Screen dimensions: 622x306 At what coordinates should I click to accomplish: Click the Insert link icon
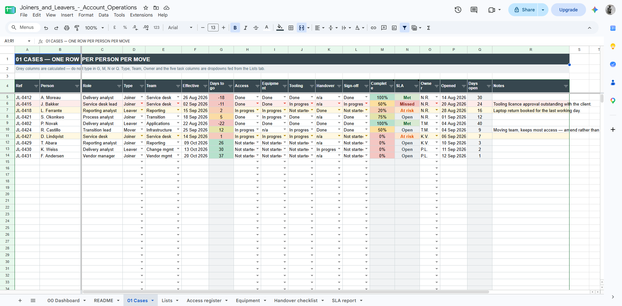pyautogui.click(x=374, y=28)
